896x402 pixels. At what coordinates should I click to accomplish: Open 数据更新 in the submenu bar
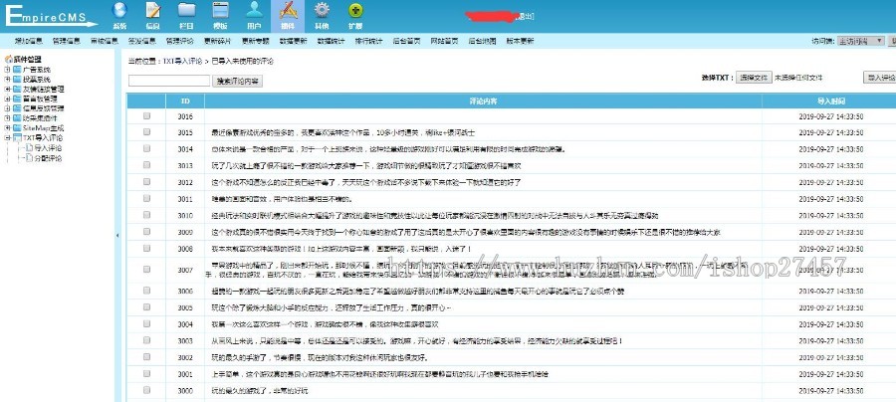(293, 41)
